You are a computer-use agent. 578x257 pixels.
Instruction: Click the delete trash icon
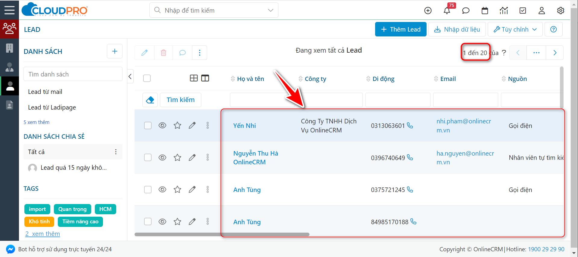[x=163, y=53]
